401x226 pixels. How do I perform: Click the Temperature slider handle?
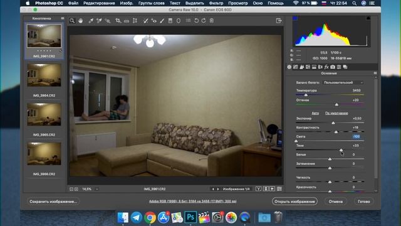click(306, 95)
